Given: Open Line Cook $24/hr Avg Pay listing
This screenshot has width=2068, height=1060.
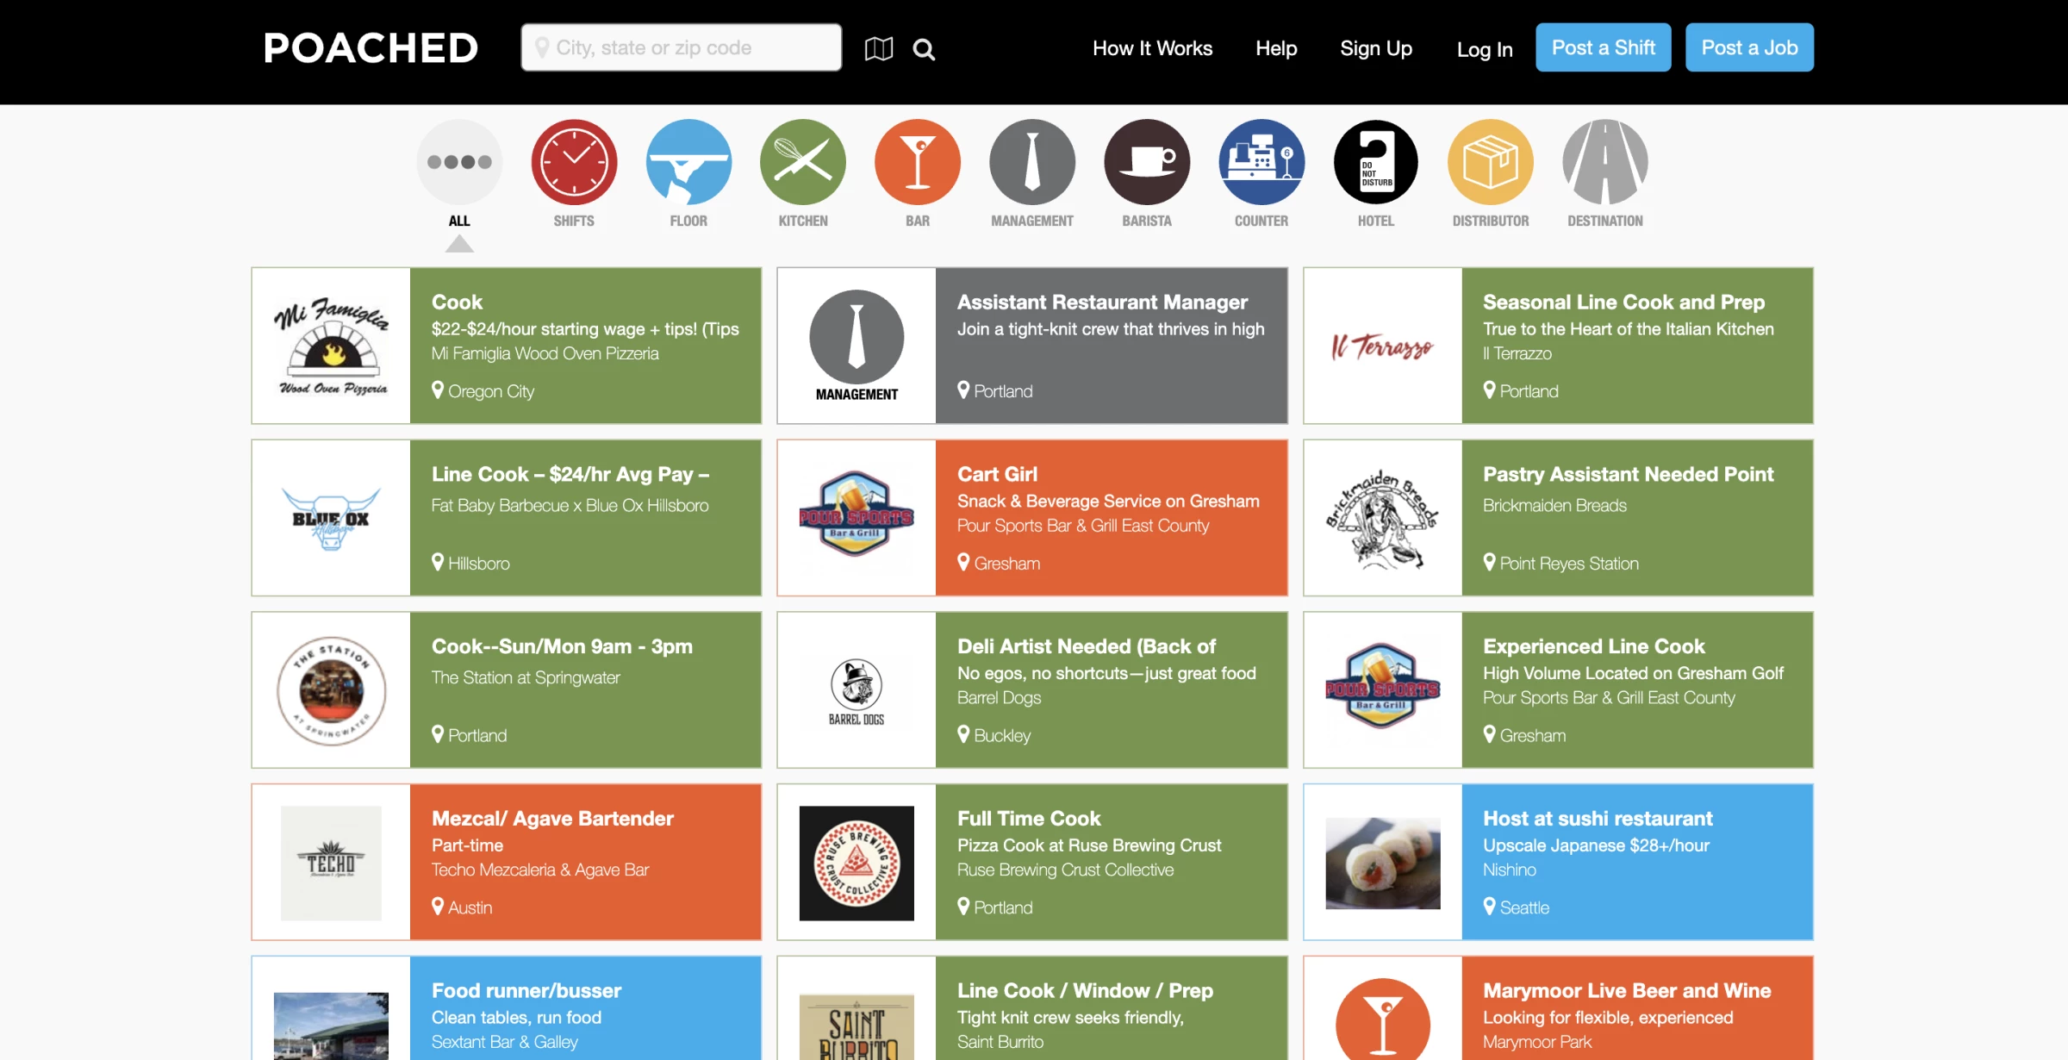Looking at the screenshot, I should click(x=570, y=475).
